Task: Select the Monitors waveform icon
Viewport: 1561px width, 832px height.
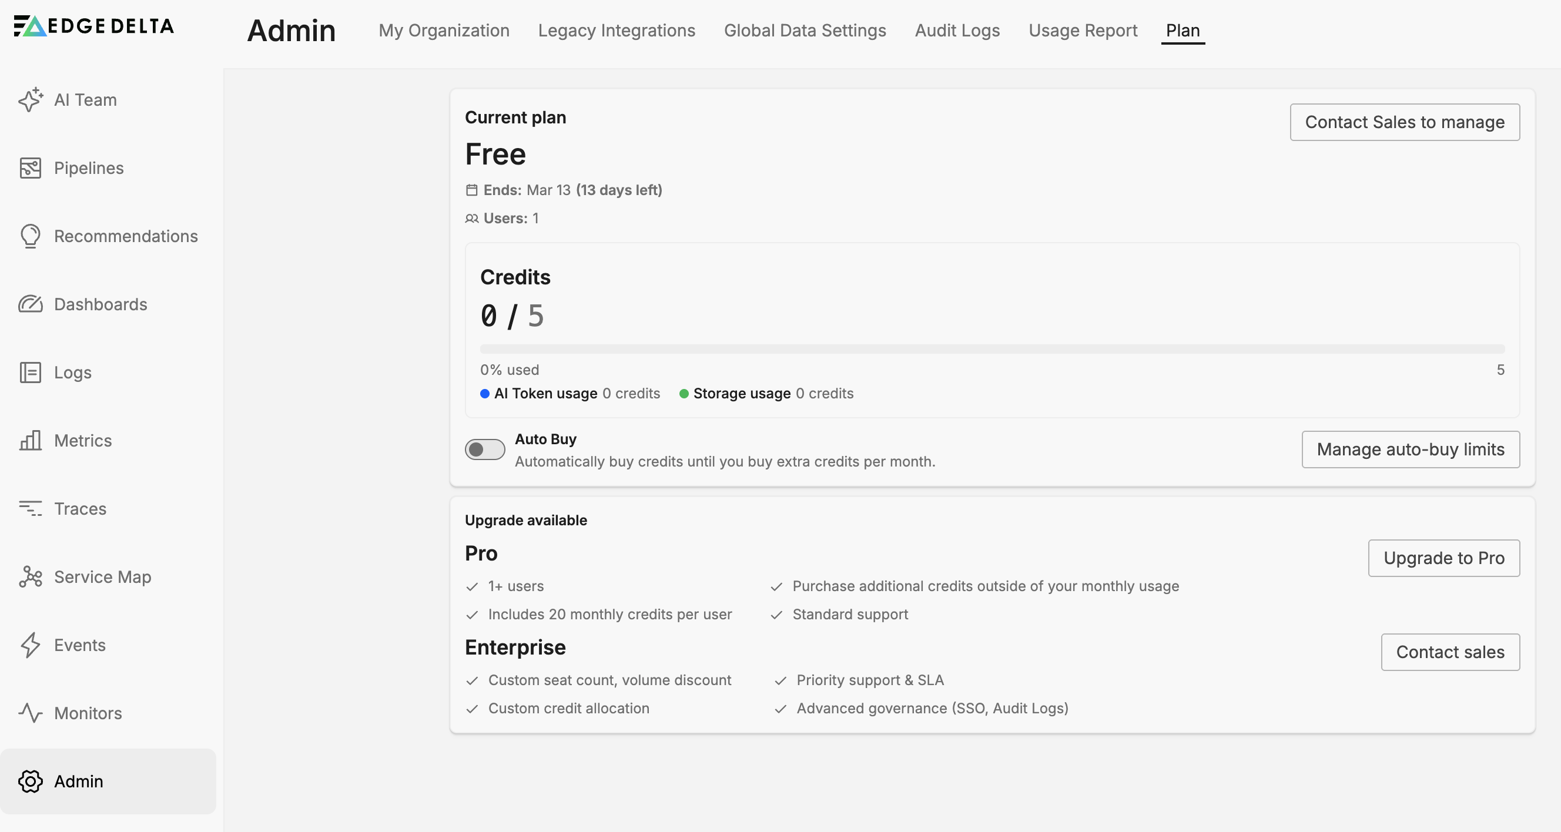Action: (31, 713)
